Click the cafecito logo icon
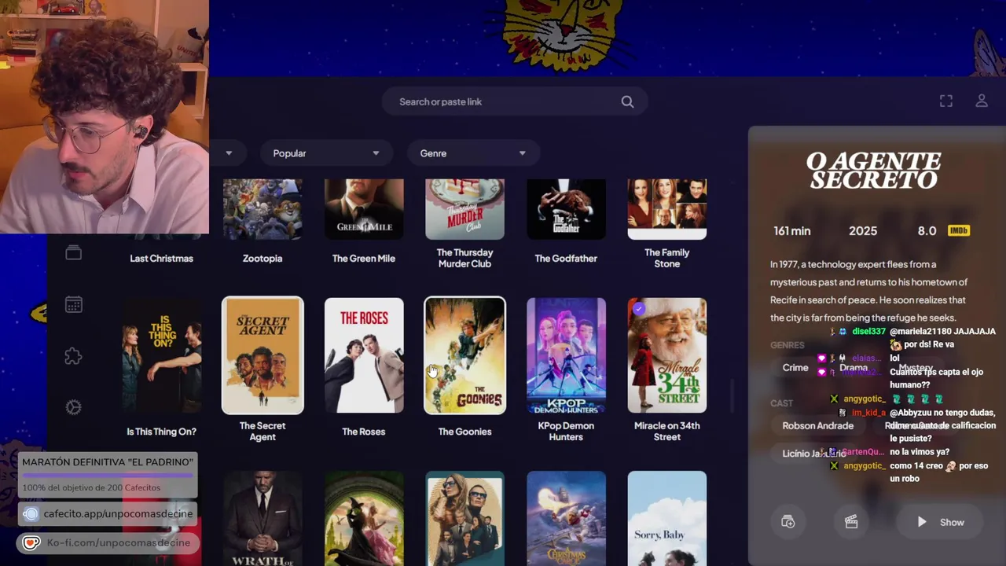Image resolution: width=1006 pixels, height=566 pixels. click(x=31, y=514)
